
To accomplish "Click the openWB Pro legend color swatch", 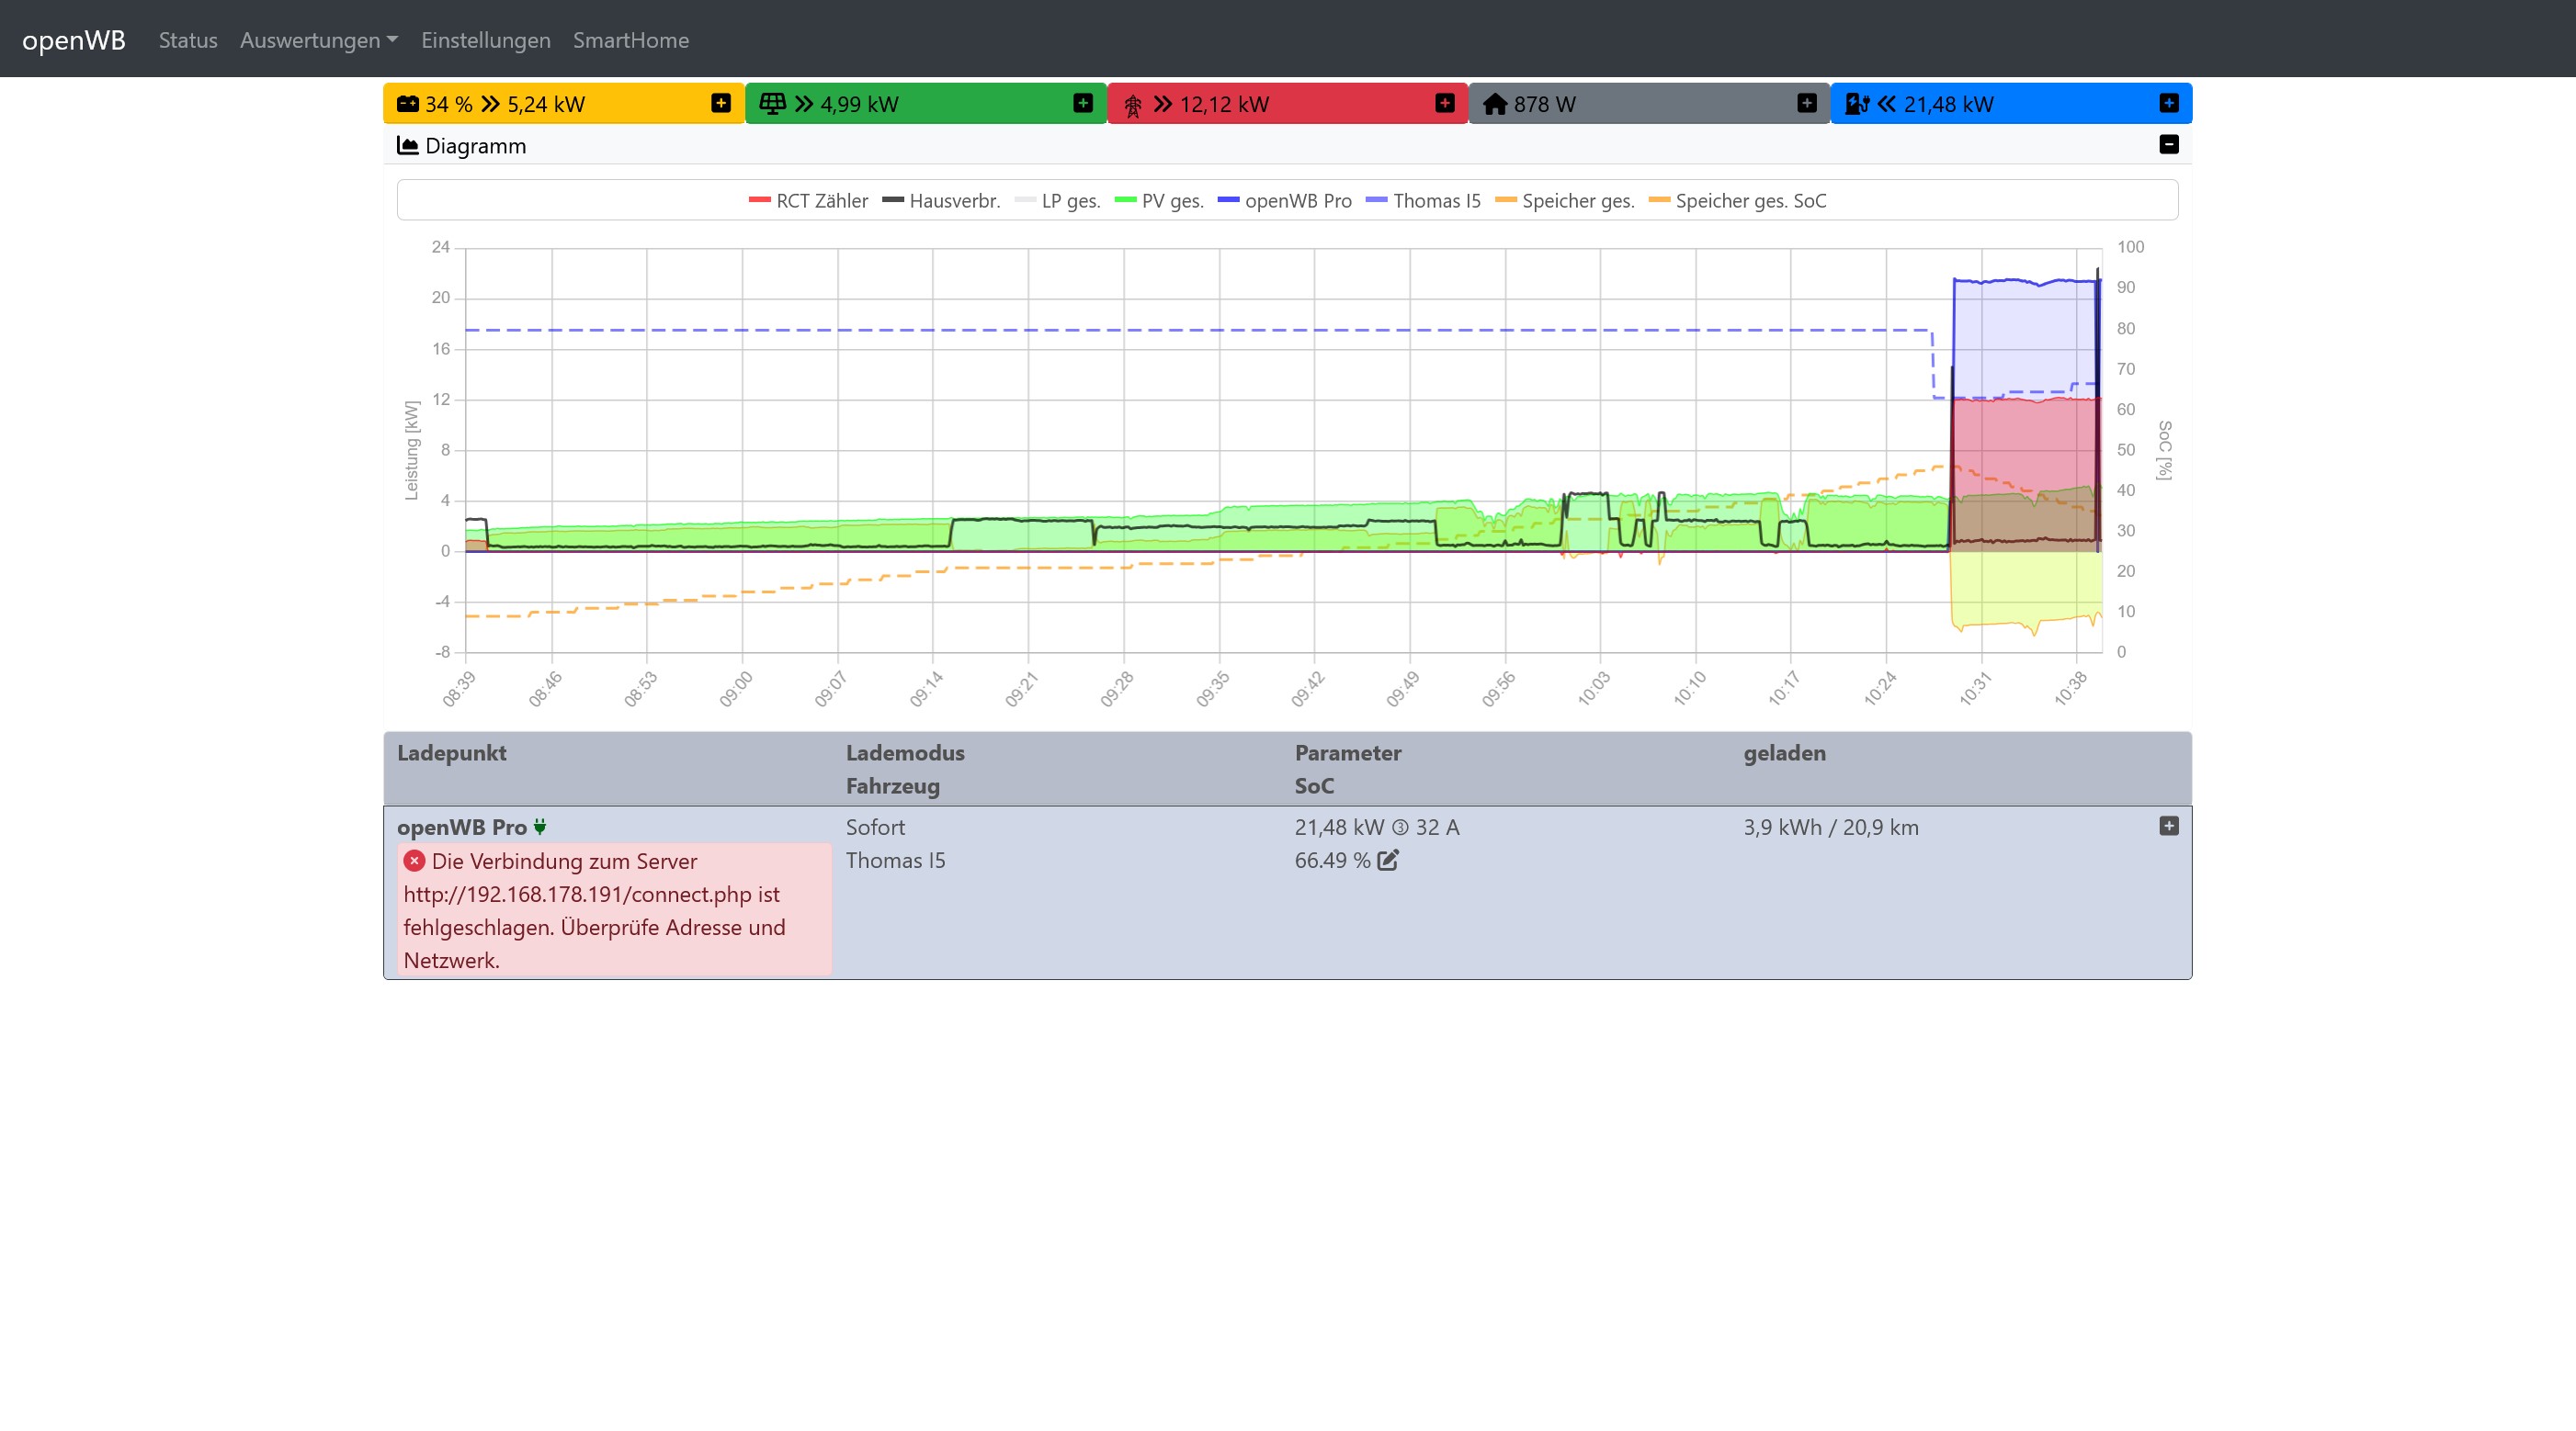I will point(1228,201).
